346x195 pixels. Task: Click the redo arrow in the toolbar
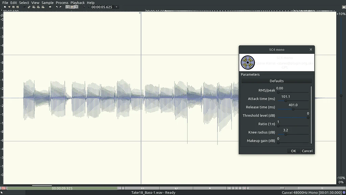point(61,7)
